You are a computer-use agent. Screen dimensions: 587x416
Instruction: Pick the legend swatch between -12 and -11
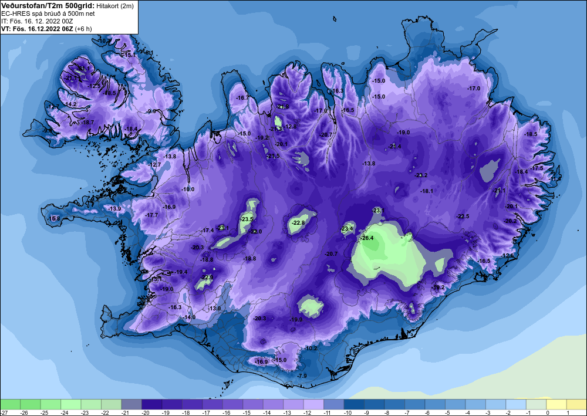click(x=313, y=404)
